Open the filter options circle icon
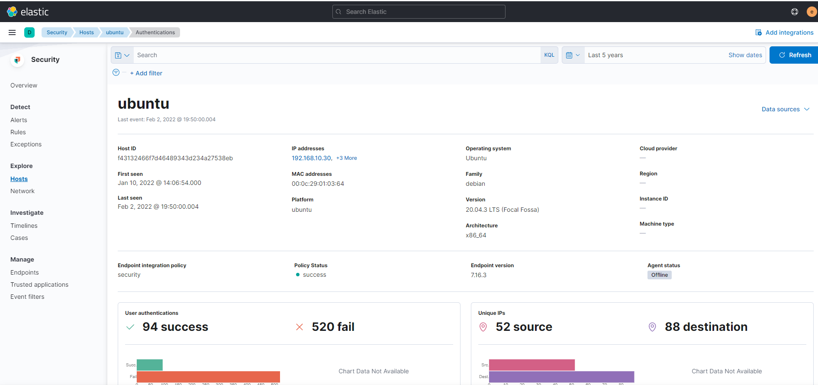 pos(116,73)
